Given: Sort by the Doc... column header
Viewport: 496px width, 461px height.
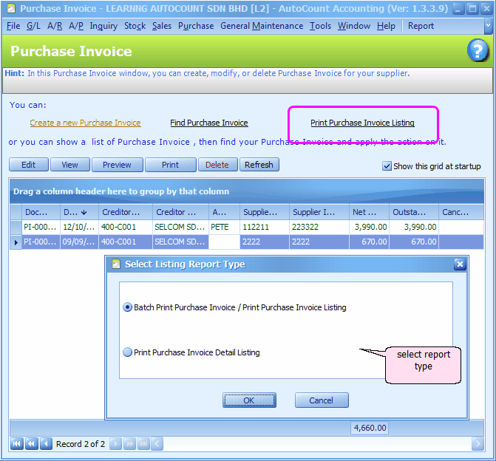Looking at the screenshot, I should 41,212.
